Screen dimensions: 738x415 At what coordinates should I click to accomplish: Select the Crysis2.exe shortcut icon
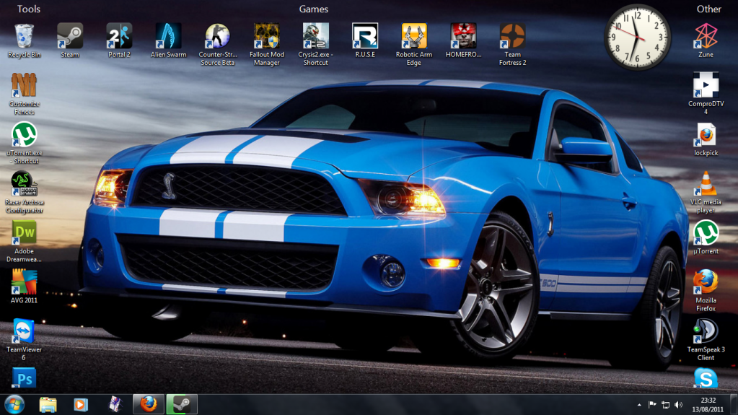(315, 37)
